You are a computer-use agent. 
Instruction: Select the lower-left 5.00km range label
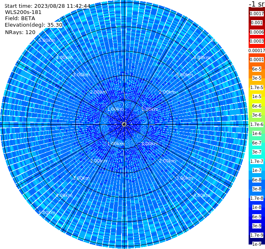pos(47,212)
